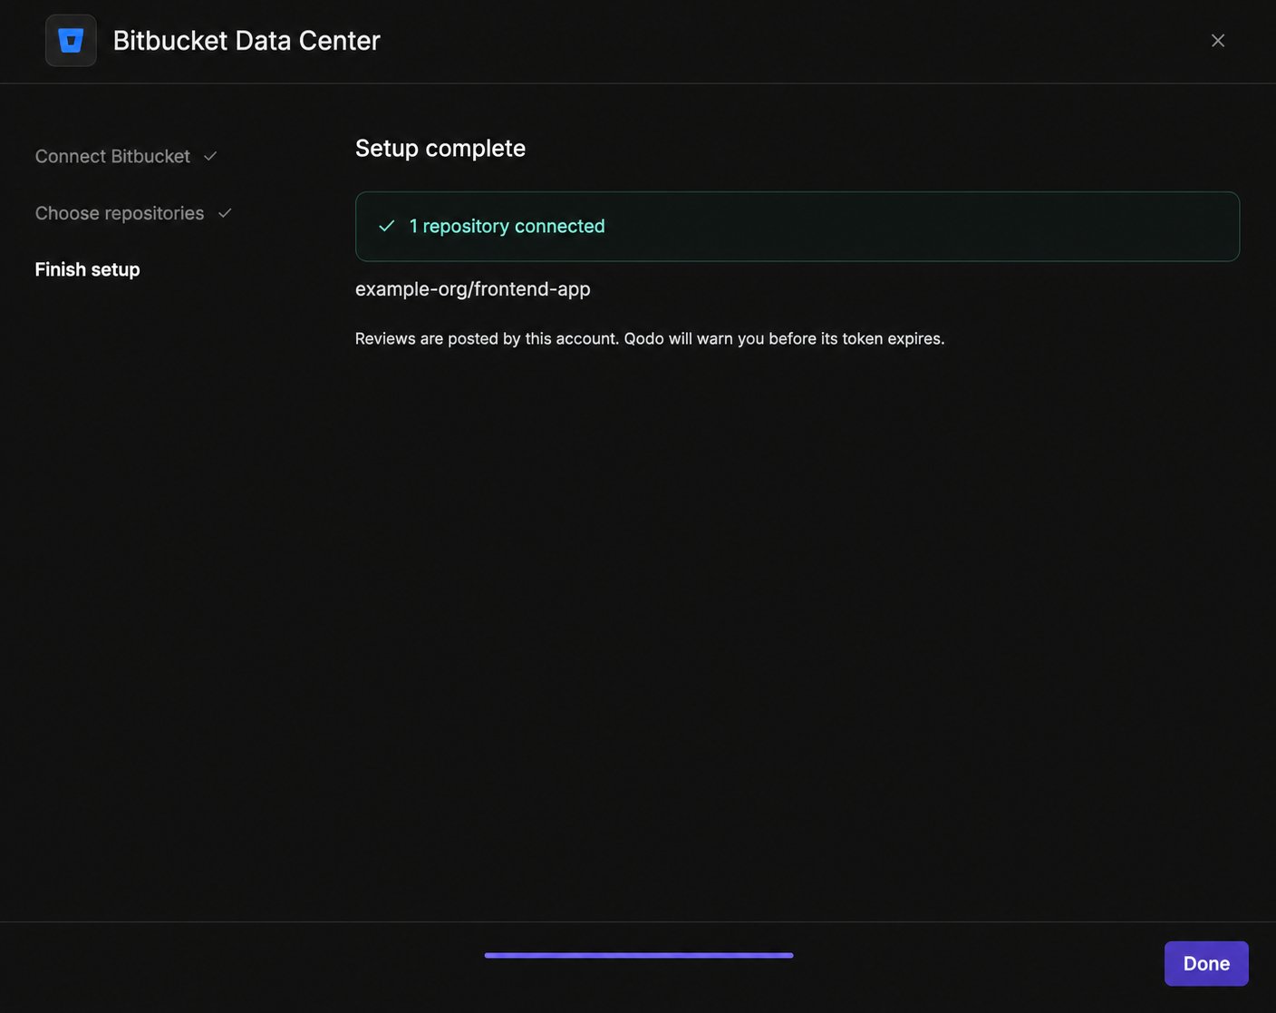Go back to the Connect Bitbucket step
The width and height of the screenshot is (1276, 1013).
(112, 156)
